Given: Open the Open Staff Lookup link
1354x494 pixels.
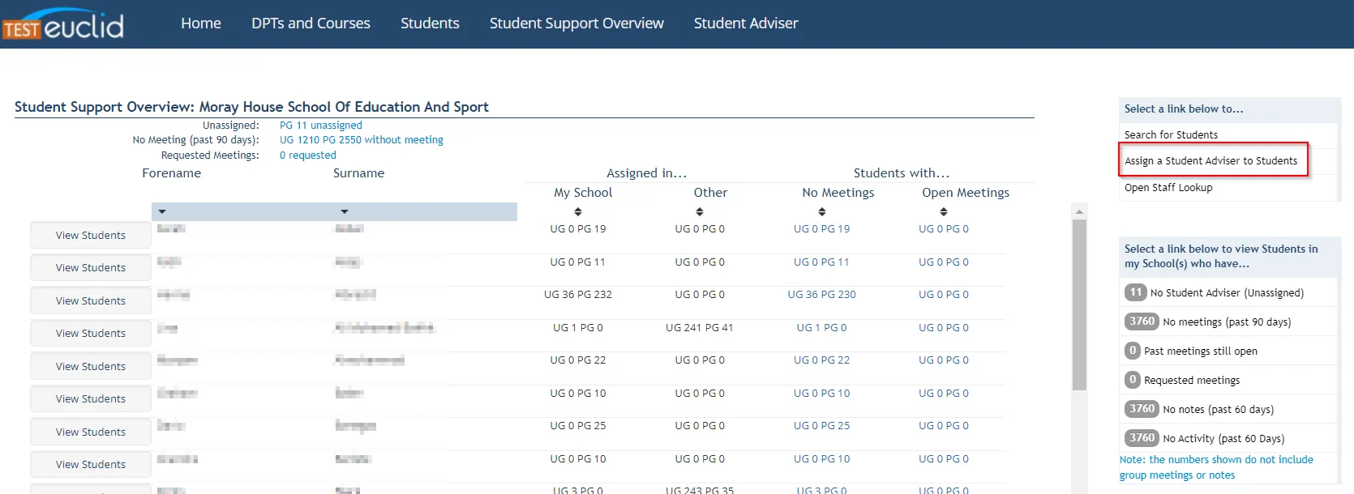Looking at the screenshot, I should [1168, 188].
